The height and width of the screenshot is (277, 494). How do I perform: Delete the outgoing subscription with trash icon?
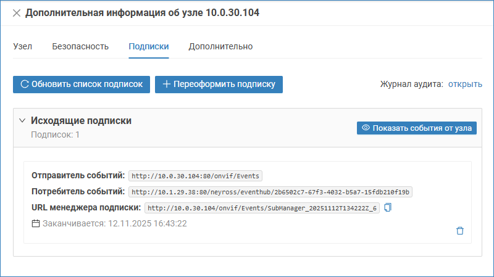[x=459, y=231]
